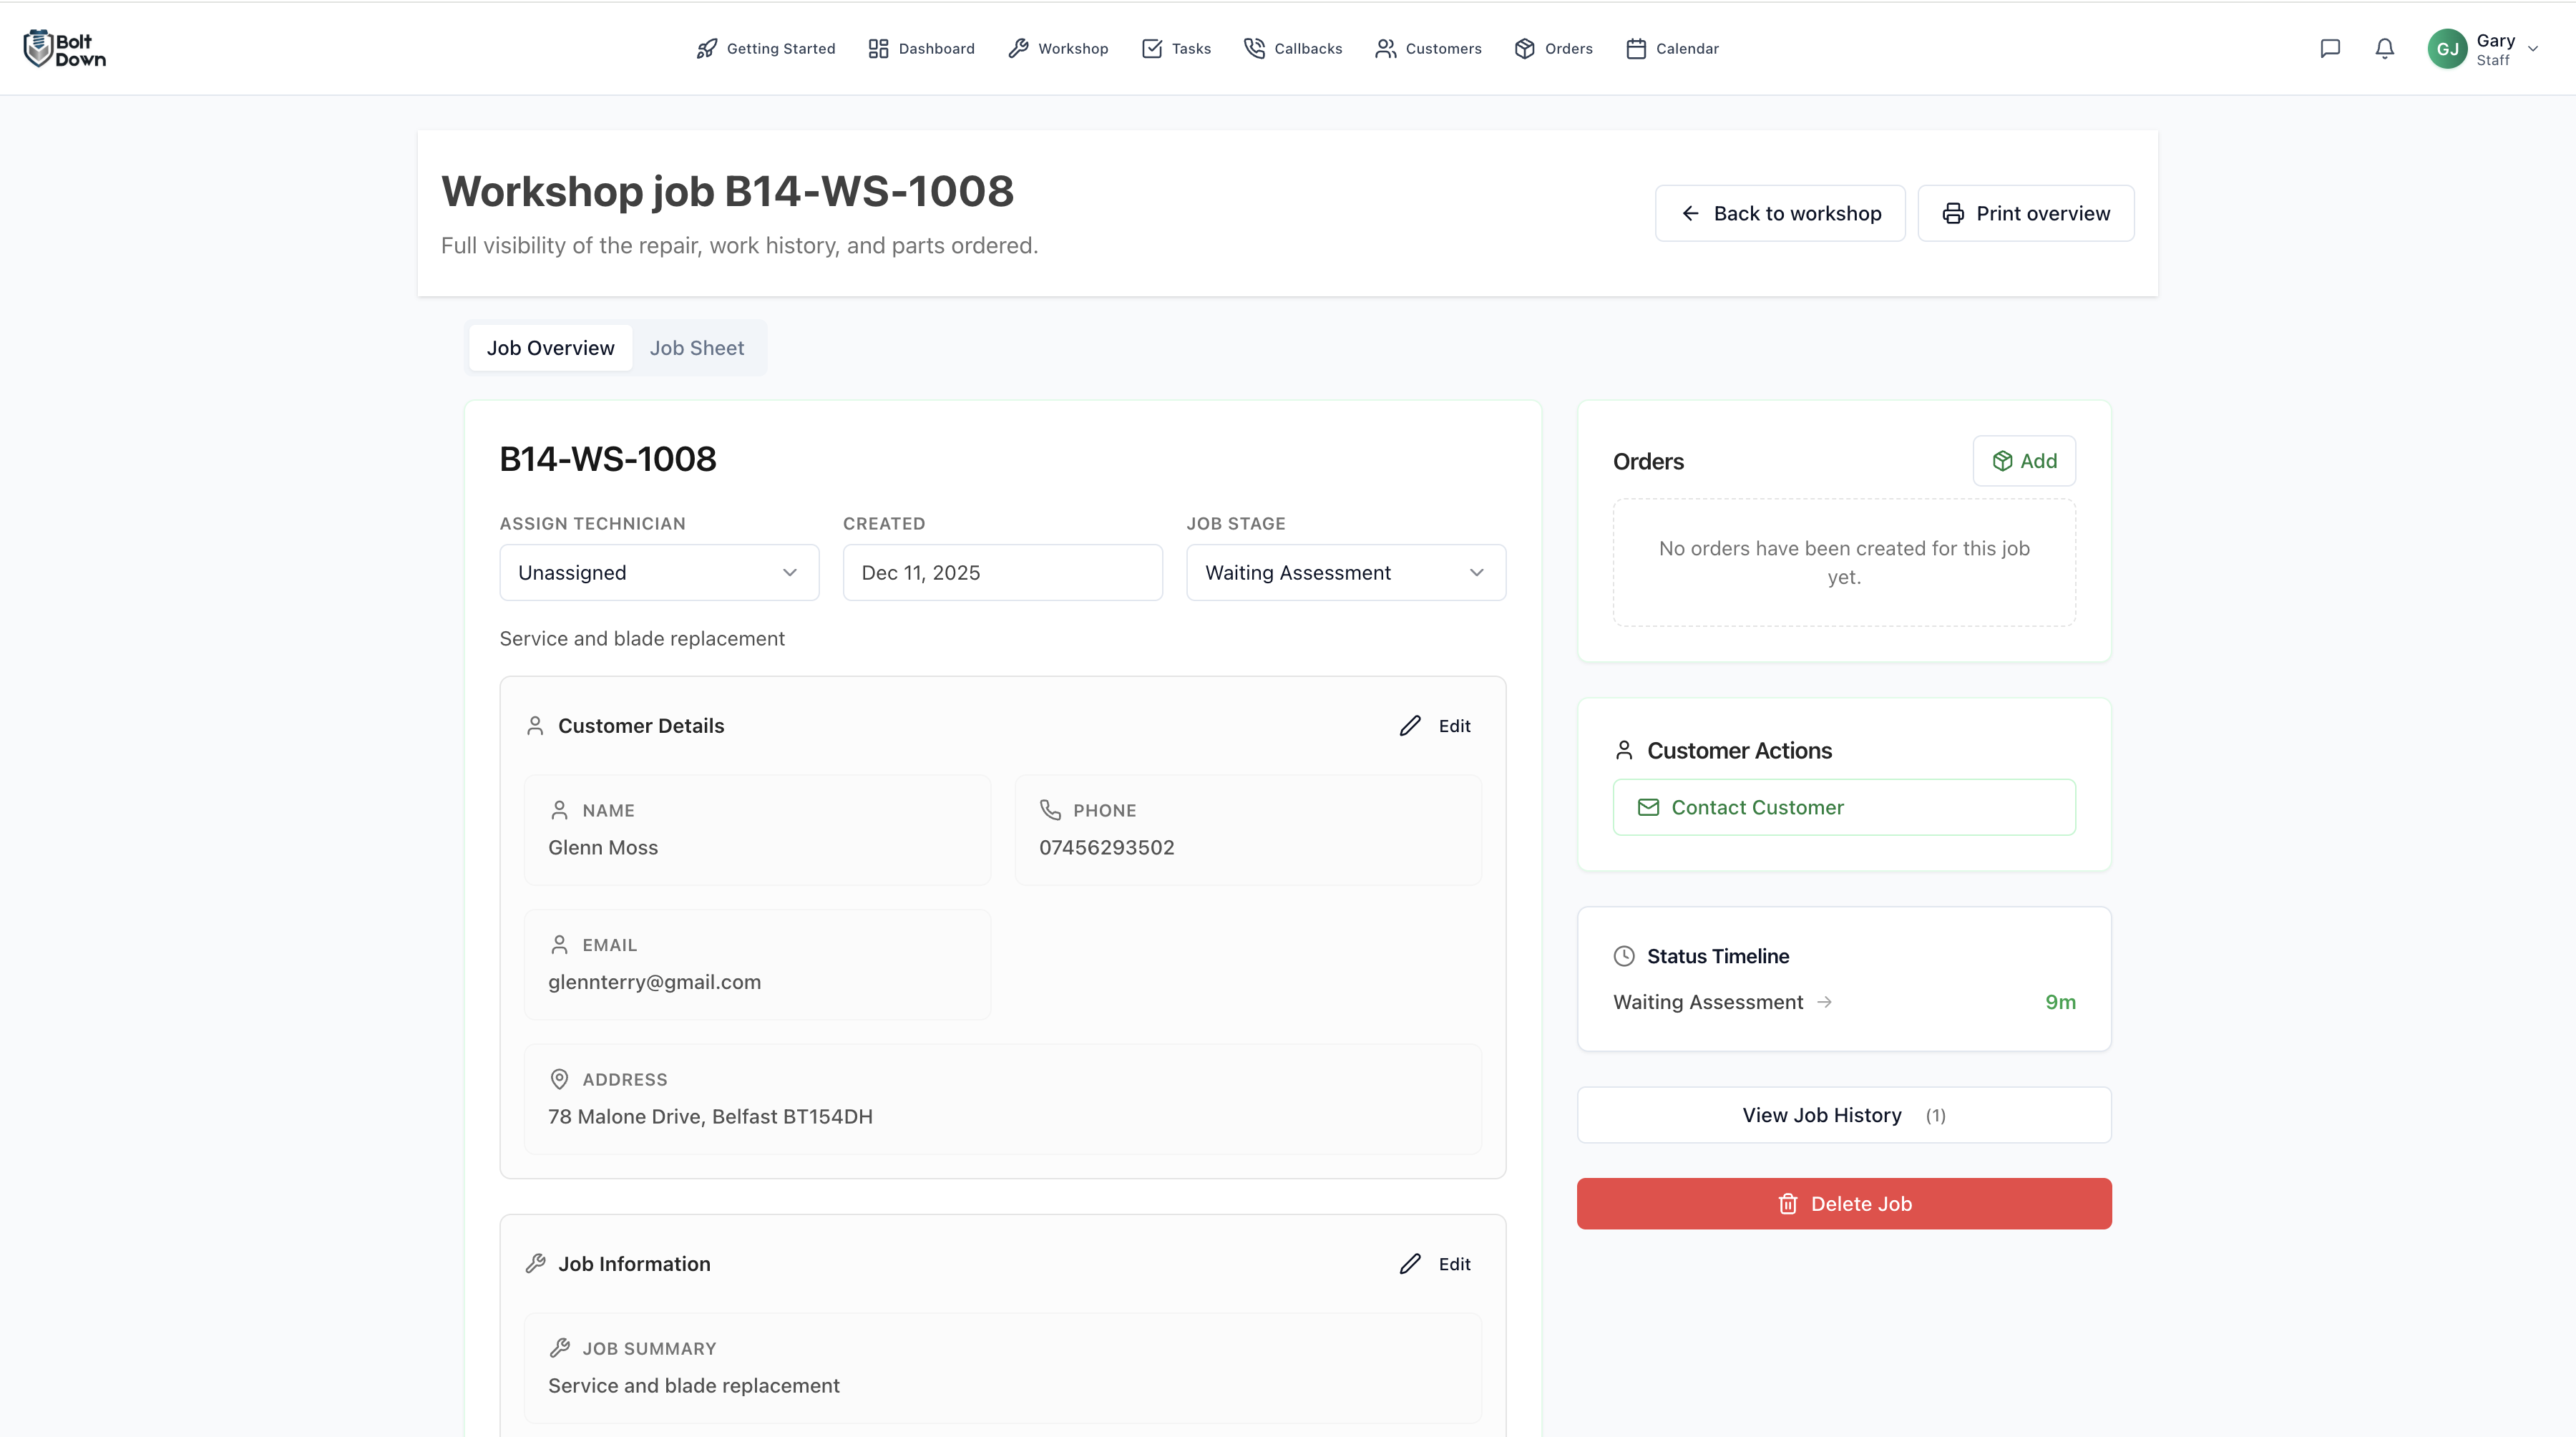Viewport: 2576px width, 1437px height.
Task: Open the Job Stage dropdown
Action: pyautogui.click(x=1345, y=572)
